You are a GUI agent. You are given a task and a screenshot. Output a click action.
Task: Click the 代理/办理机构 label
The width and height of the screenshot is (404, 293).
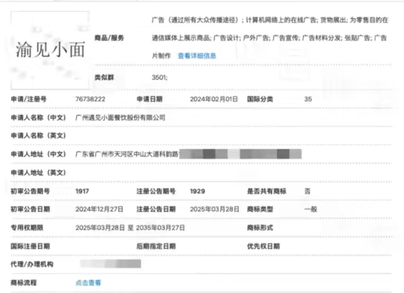tap(32, 264)
